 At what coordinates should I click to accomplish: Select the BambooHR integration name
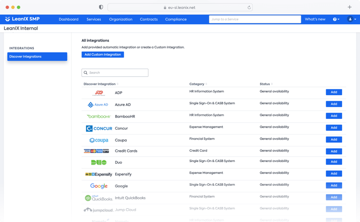tap(125, 116)
